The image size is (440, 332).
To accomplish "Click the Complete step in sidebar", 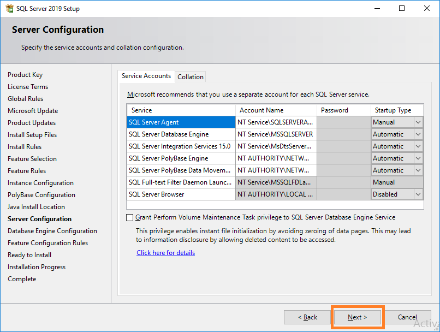I will [22, 279].
